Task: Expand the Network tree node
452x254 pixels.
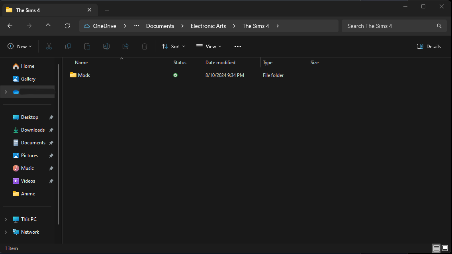Action: tap(6, 232)
